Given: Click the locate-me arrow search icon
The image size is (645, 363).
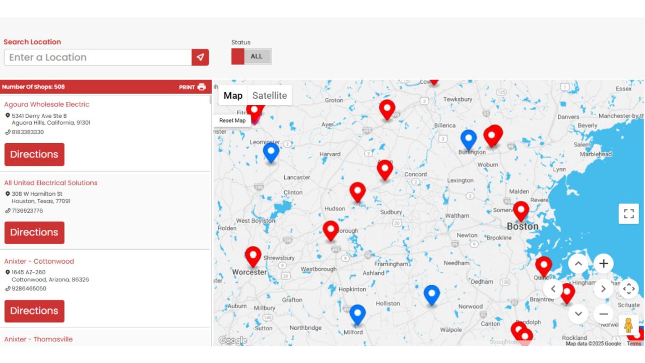Looking at the screenshot, I should [200, 57].
